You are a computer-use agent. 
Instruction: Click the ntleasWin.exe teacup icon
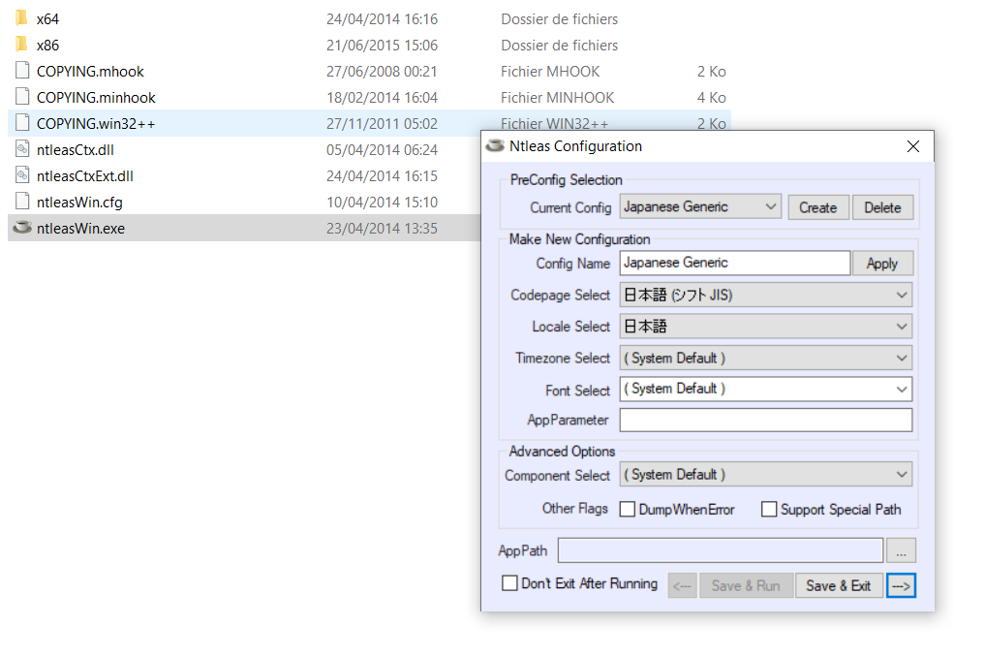point(22,228)
